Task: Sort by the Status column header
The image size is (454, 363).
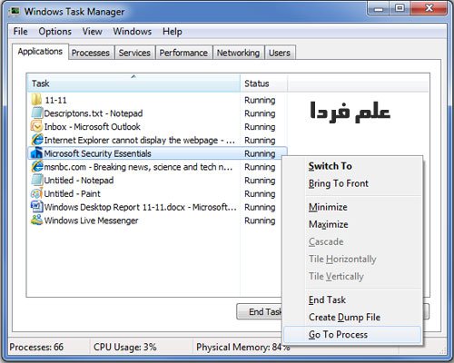Action: click(263, 83)
